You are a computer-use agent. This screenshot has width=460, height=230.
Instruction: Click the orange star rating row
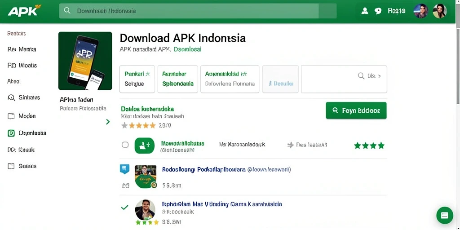pyautogui.click(x=138, y=126)
